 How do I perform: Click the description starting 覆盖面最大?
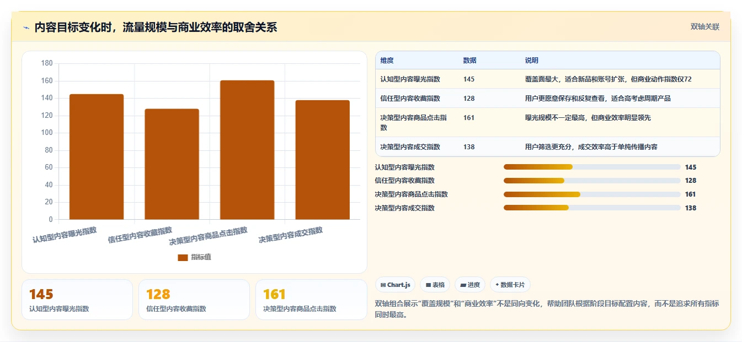click(x=608, y=79)
